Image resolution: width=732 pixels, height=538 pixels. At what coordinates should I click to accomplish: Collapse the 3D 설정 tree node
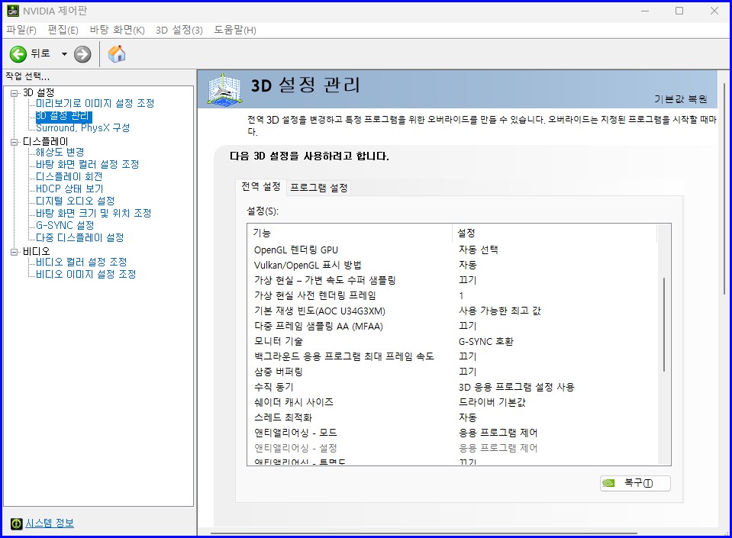pyautogui.click(x=15, y=93)
